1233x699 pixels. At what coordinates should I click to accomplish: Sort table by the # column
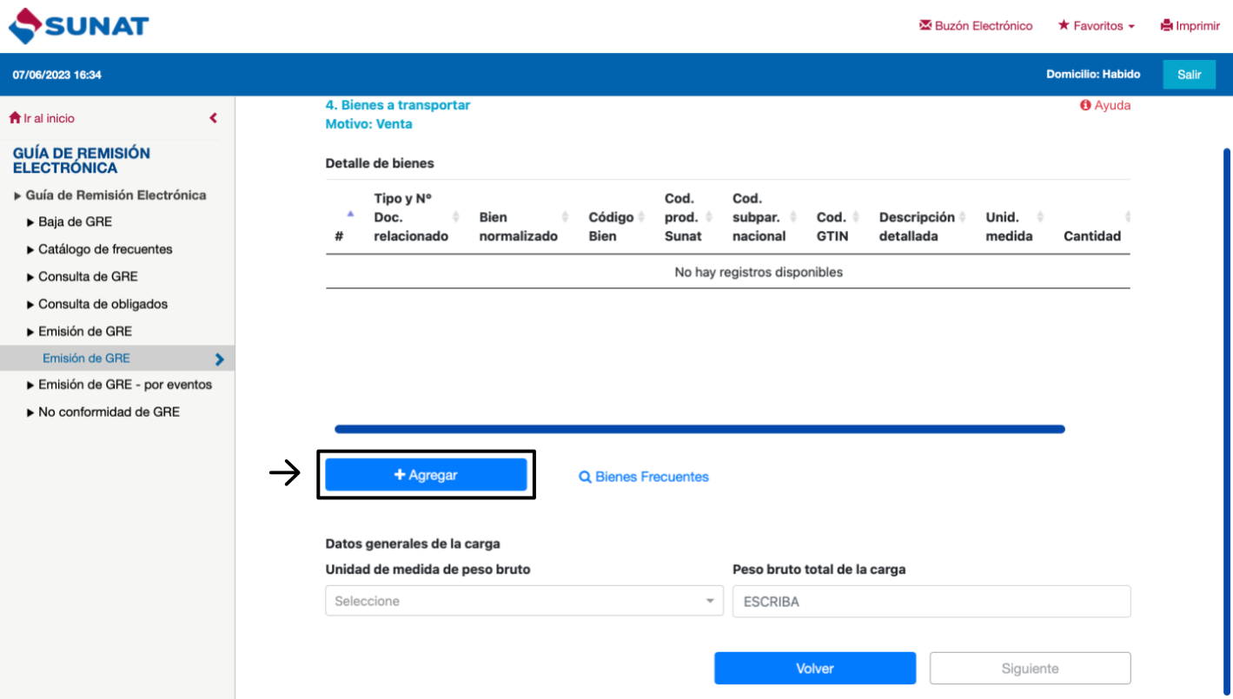[341, 225]
